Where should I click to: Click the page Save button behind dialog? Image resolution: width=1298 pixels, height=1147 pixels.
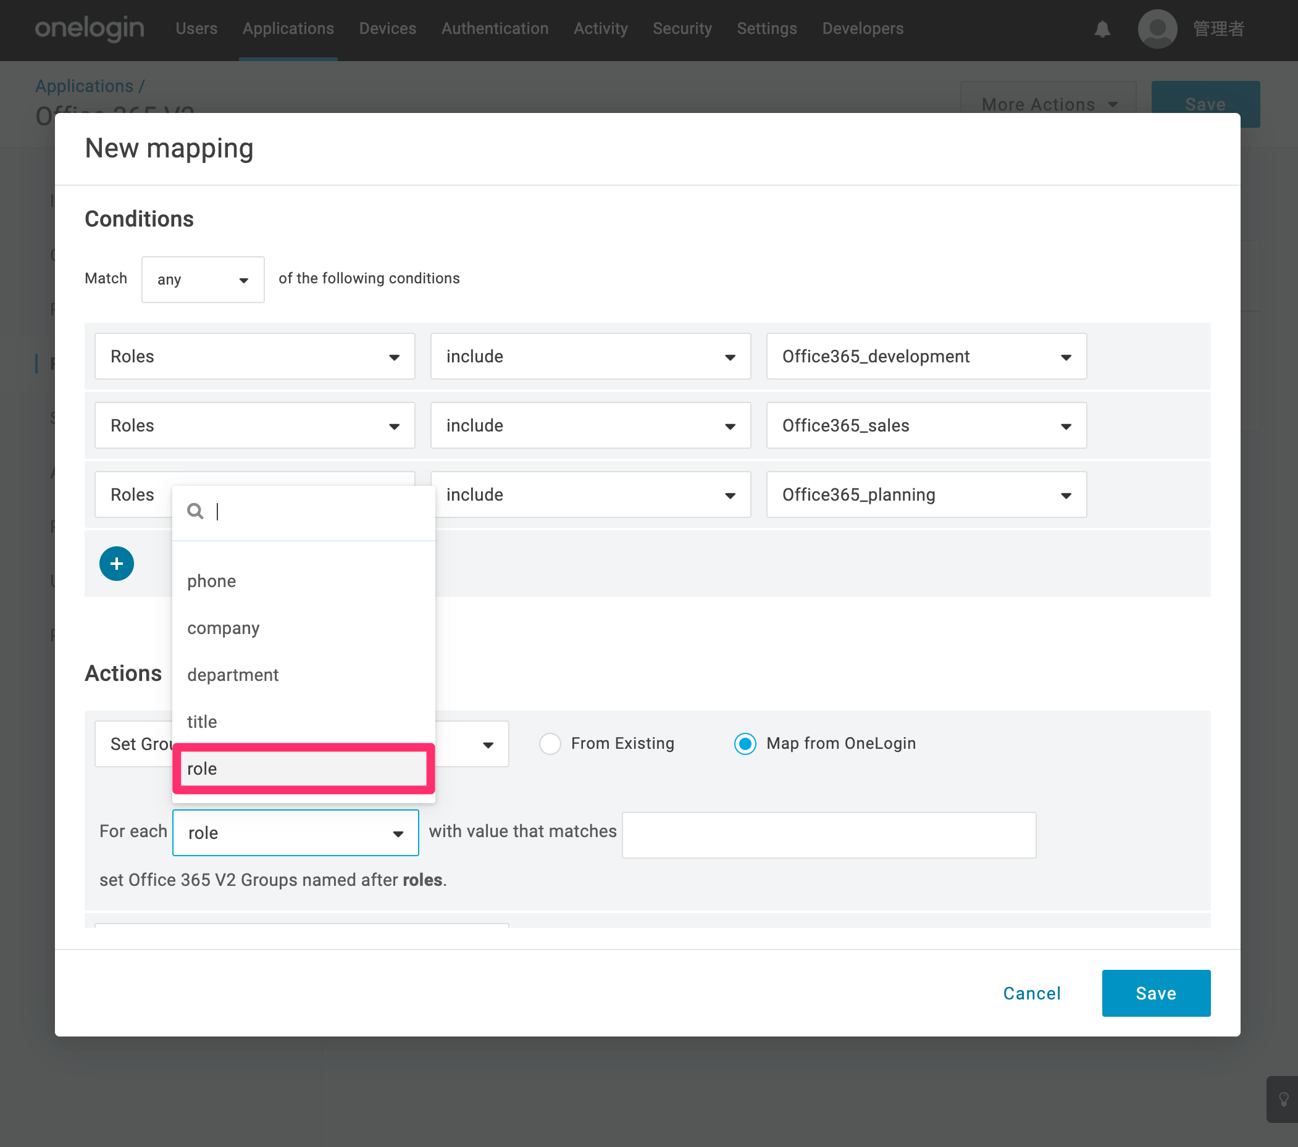click(x=1206, y=104)
